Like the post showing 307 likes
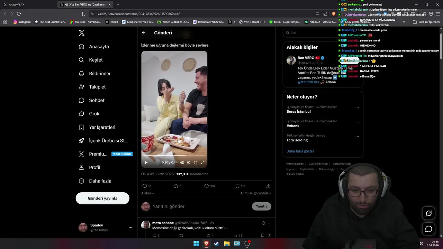The image size is (443, 249). pyautogui.click(x=209, y=186)
